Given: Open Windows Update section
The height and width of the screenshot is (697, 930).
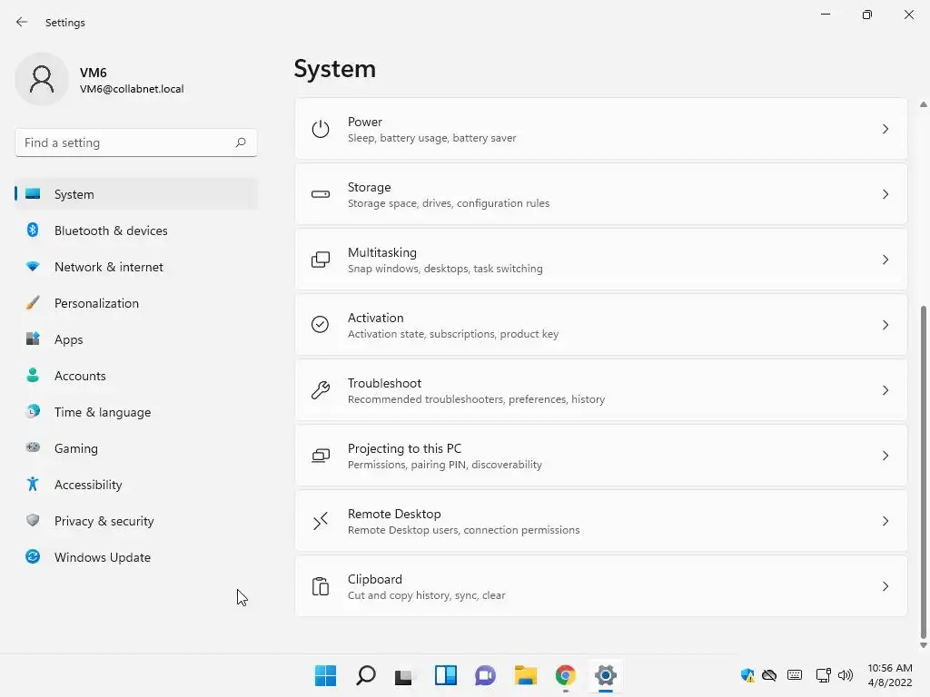Looking at the screenshot, I should click(136, 556).
